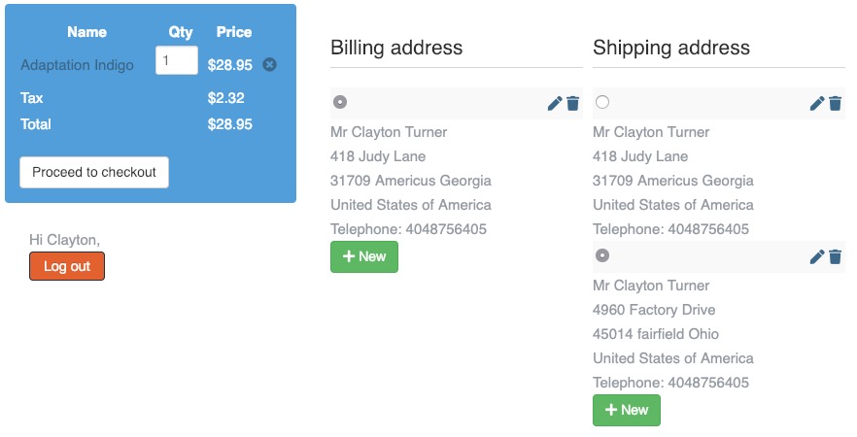Viewport: 857px width, 437px height.
Task: Select the Factory Drive shipping address radio
Action: pos(602,255)
